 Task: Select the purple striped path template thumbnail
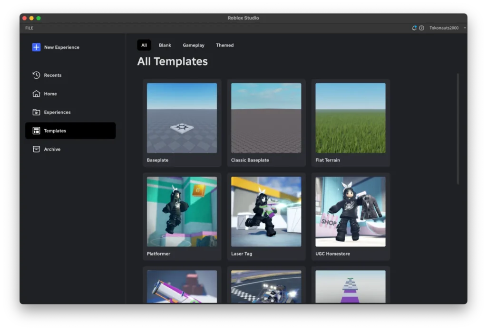(351, 287)
